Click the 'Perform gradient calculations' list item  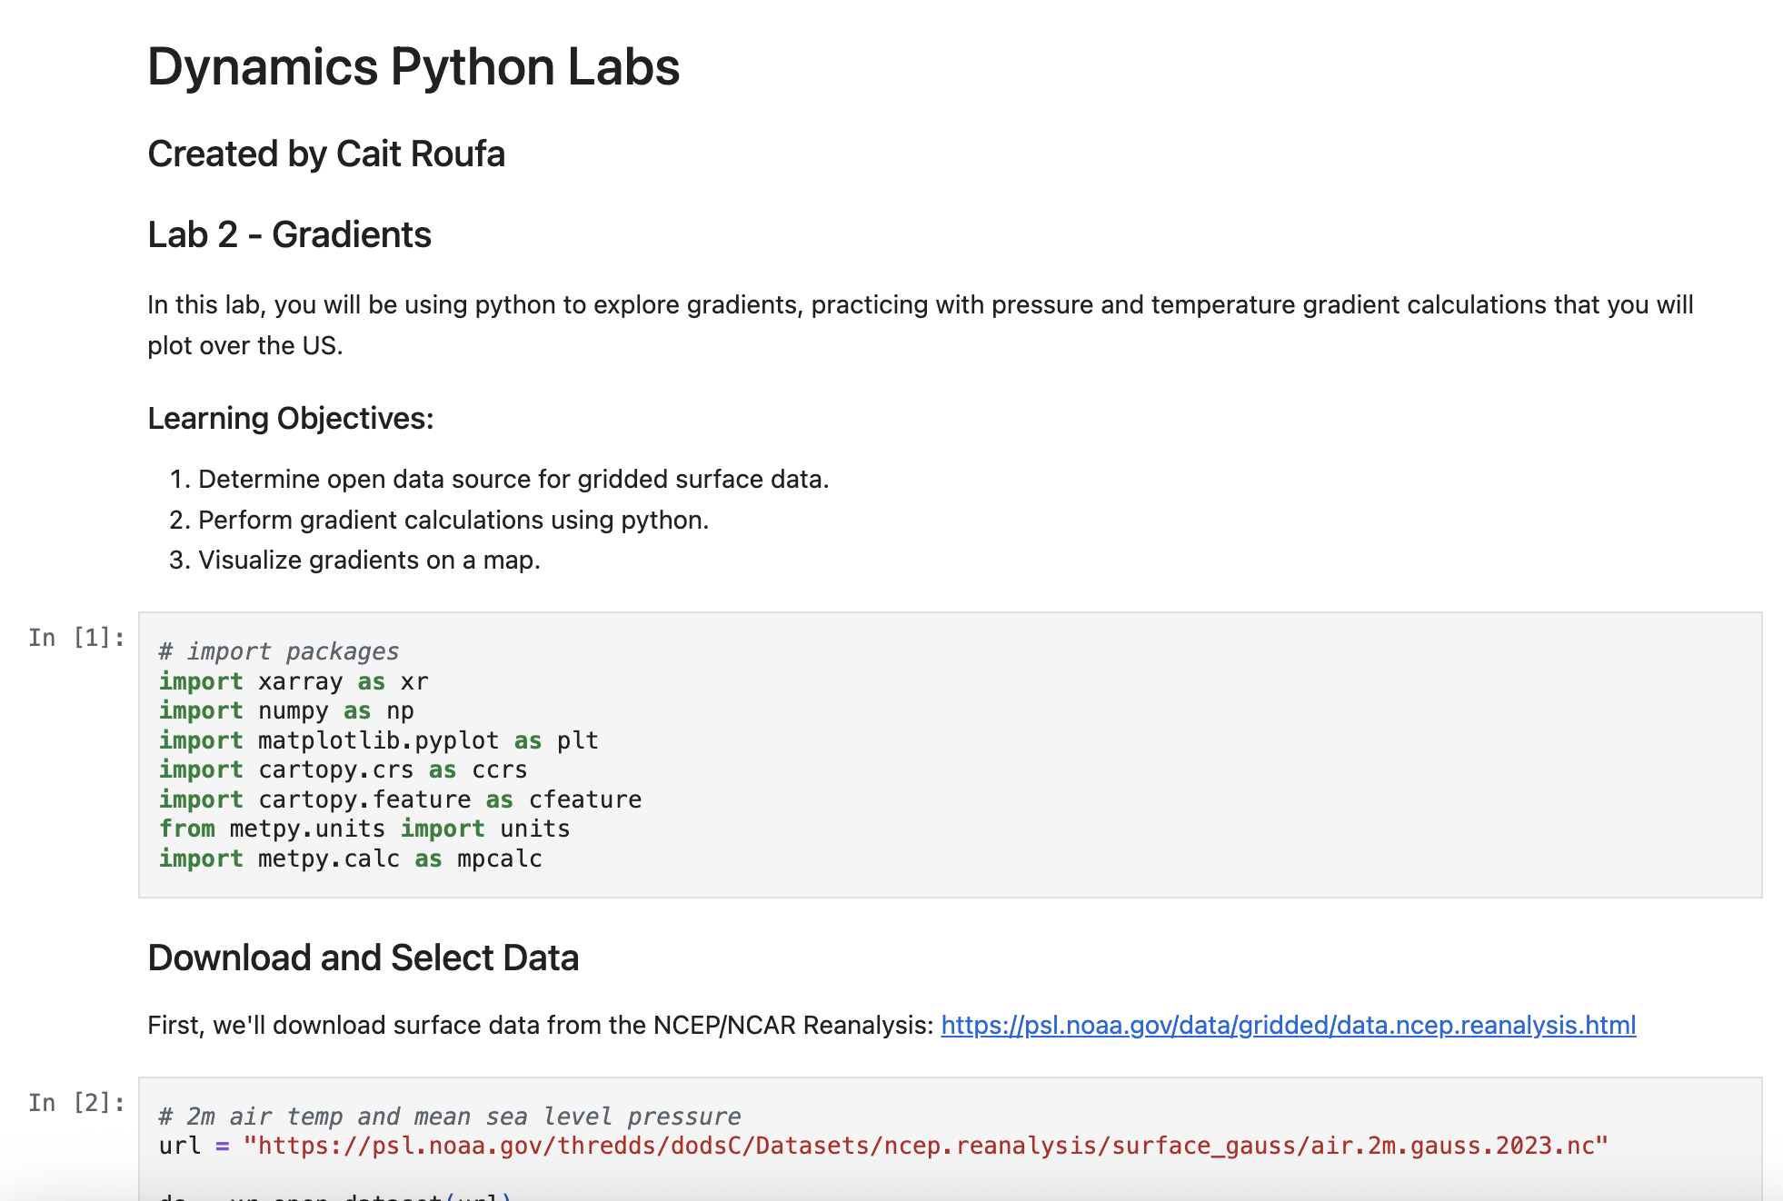(453, 520)
